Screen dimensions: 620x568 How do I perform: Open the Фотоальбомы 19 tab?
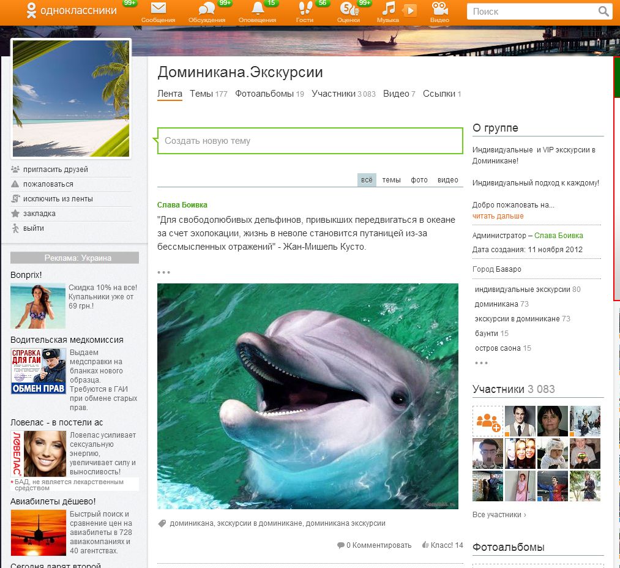tap(269, 94)
